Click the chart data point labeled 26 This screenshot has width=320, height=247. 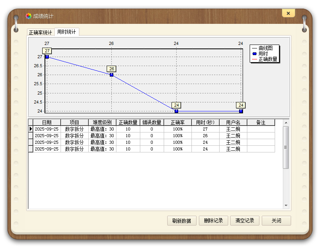pyautogui.click(x=112, y=75)
